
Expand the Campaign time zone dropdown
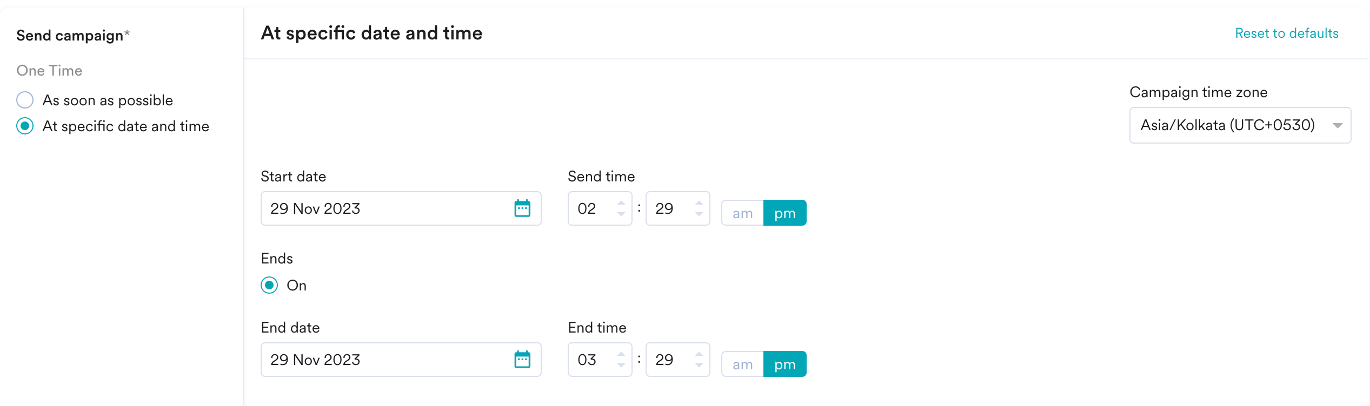pyautogui.click(x=1240, y=125)
